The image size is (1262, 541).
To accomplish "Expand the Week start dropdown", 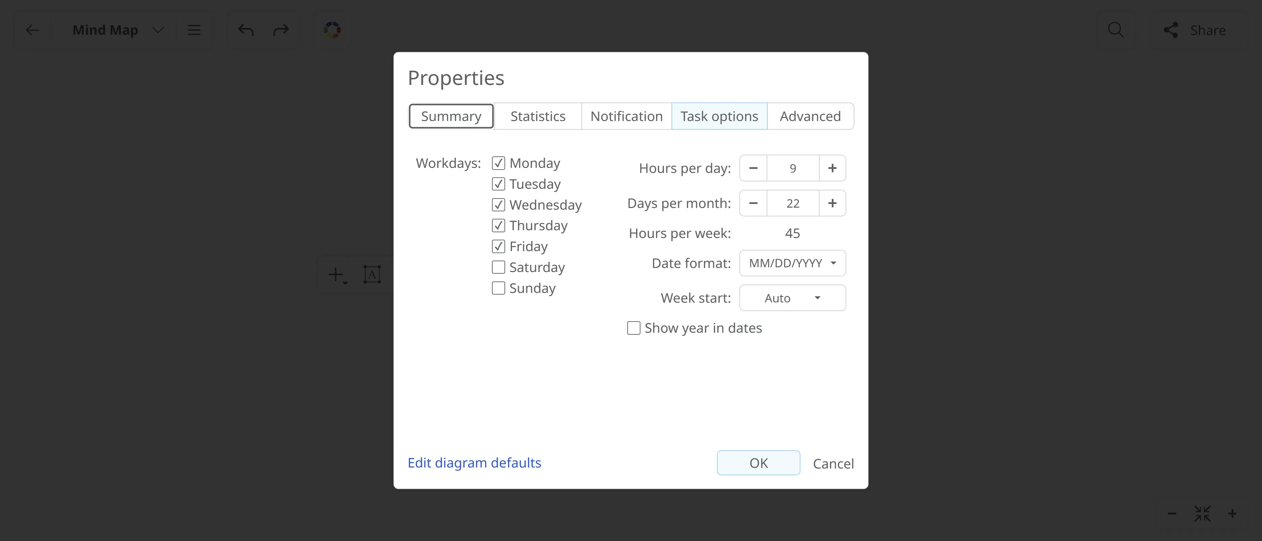I will (792, 298).
